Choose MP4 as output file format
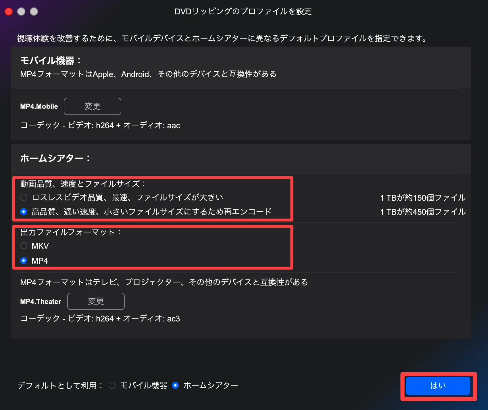488x410 pixels. coord(24,261)
